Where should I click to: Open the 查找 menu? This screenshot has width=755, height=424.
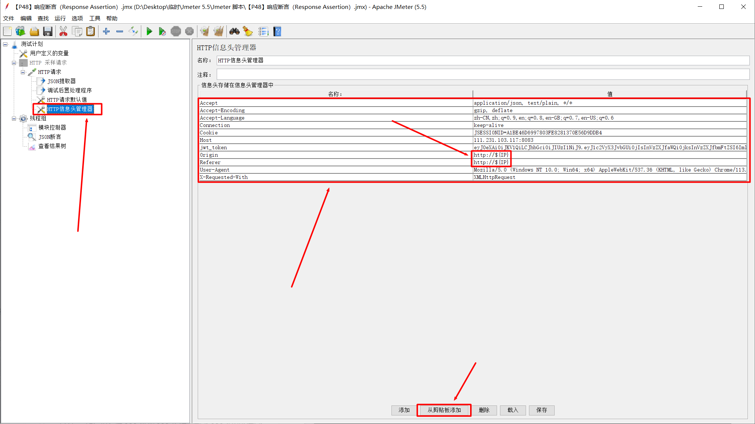click(x=43, y=18)
